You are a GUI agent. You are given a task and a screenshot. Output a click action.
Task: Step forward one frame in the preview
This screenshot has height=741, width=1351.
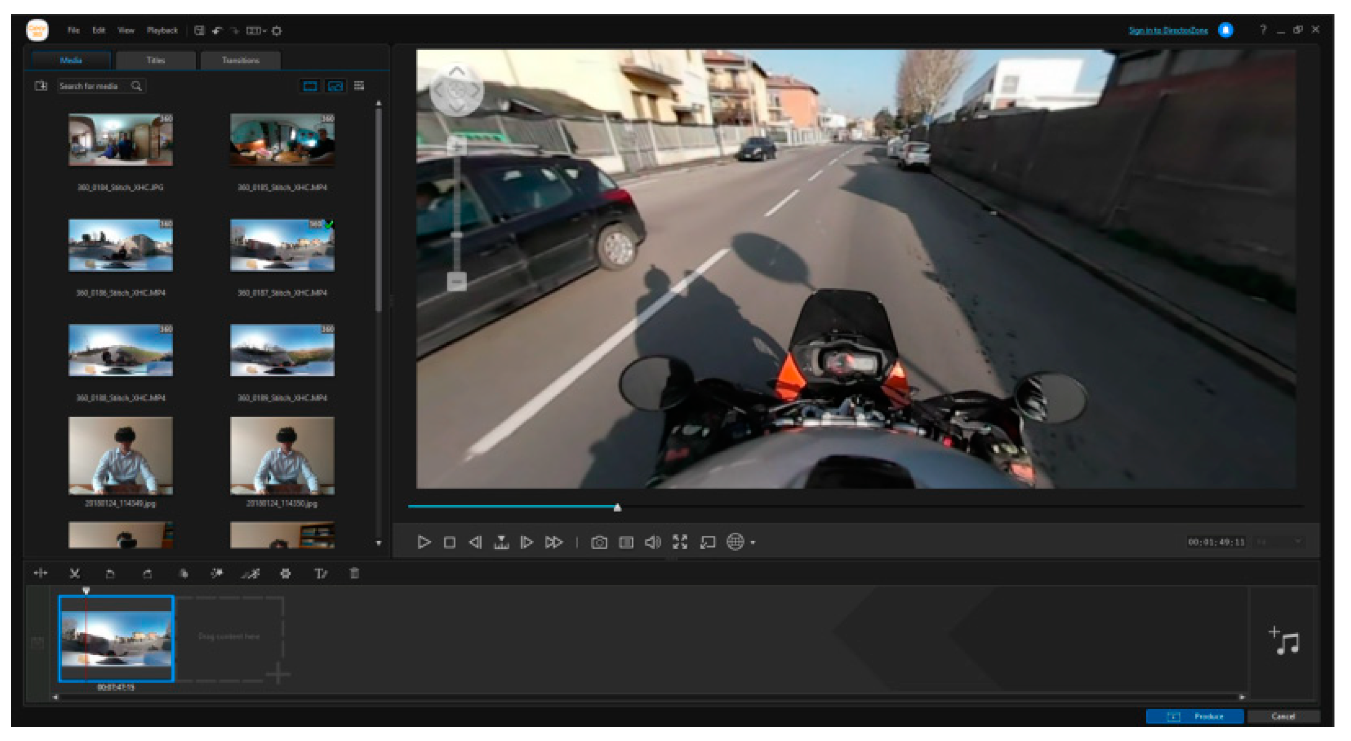pos(527,543)
